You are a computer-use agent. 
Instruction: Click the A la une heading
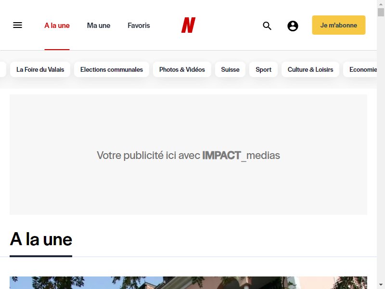[x=41, y=239]
